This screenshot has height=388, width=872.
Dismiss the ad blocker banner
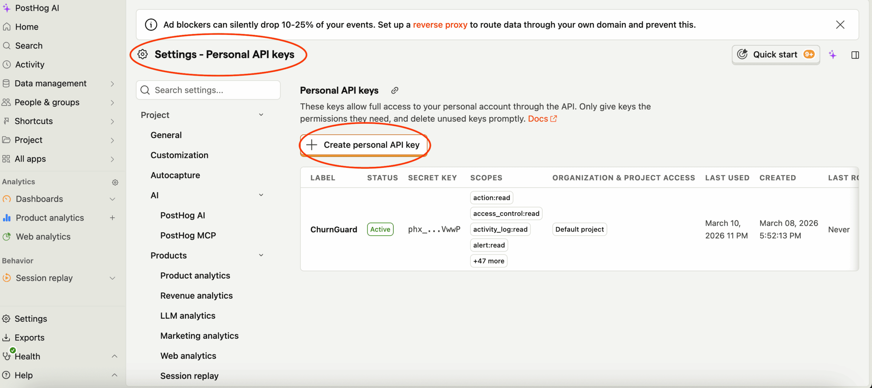840,25
